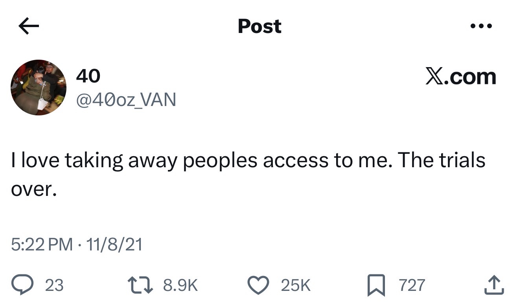Viewport: 519px width, 305px height.
Task: Click the display name "40"
Action: click(x=88, y=76)
